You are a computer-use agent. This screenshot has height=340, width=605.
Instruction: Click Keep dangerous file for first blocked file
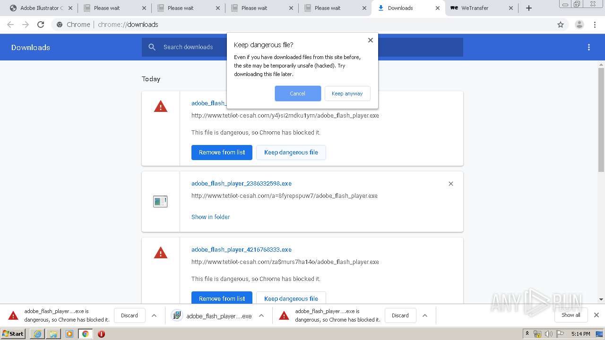291,153
